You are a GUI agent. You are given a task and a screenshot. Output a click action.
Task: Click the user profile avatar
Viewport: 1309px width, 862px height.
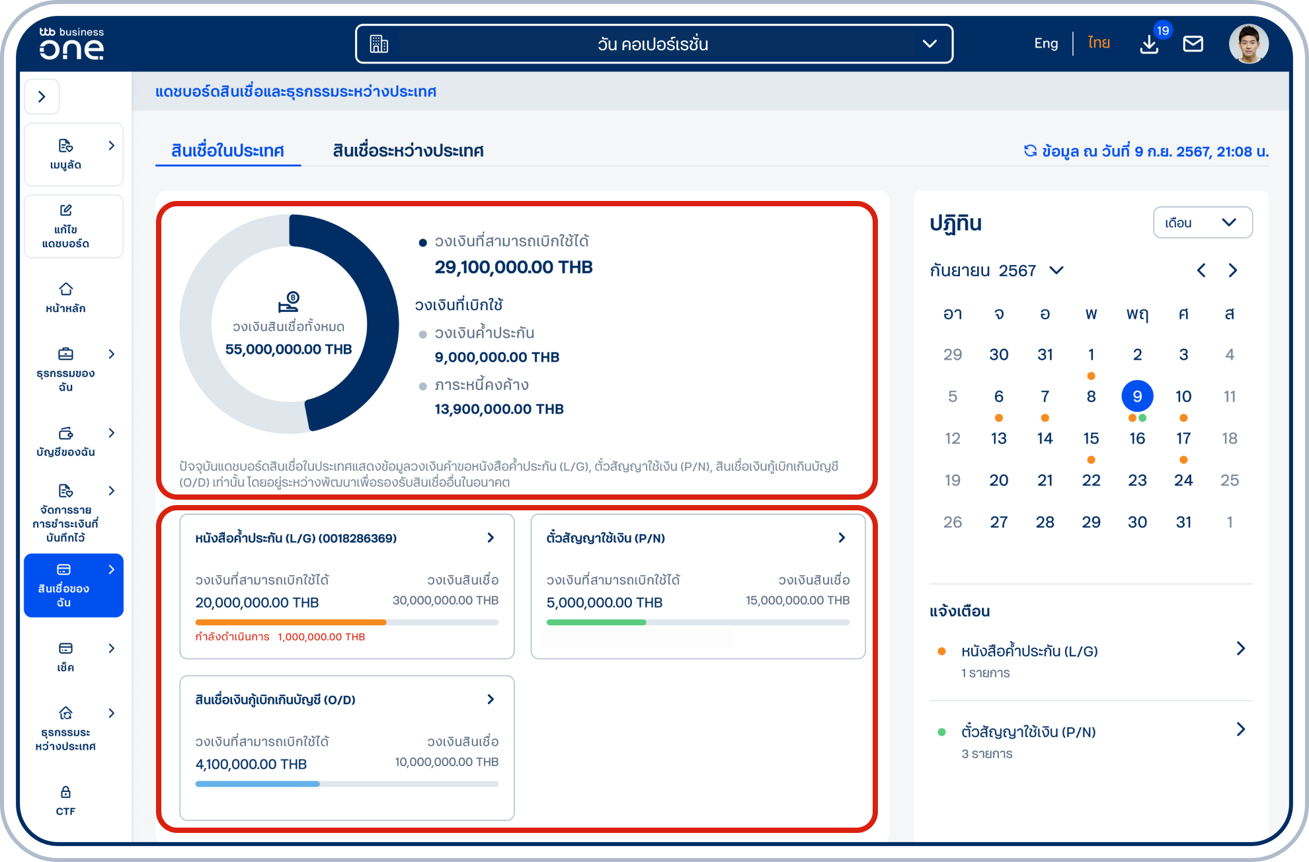[1248, 44]
